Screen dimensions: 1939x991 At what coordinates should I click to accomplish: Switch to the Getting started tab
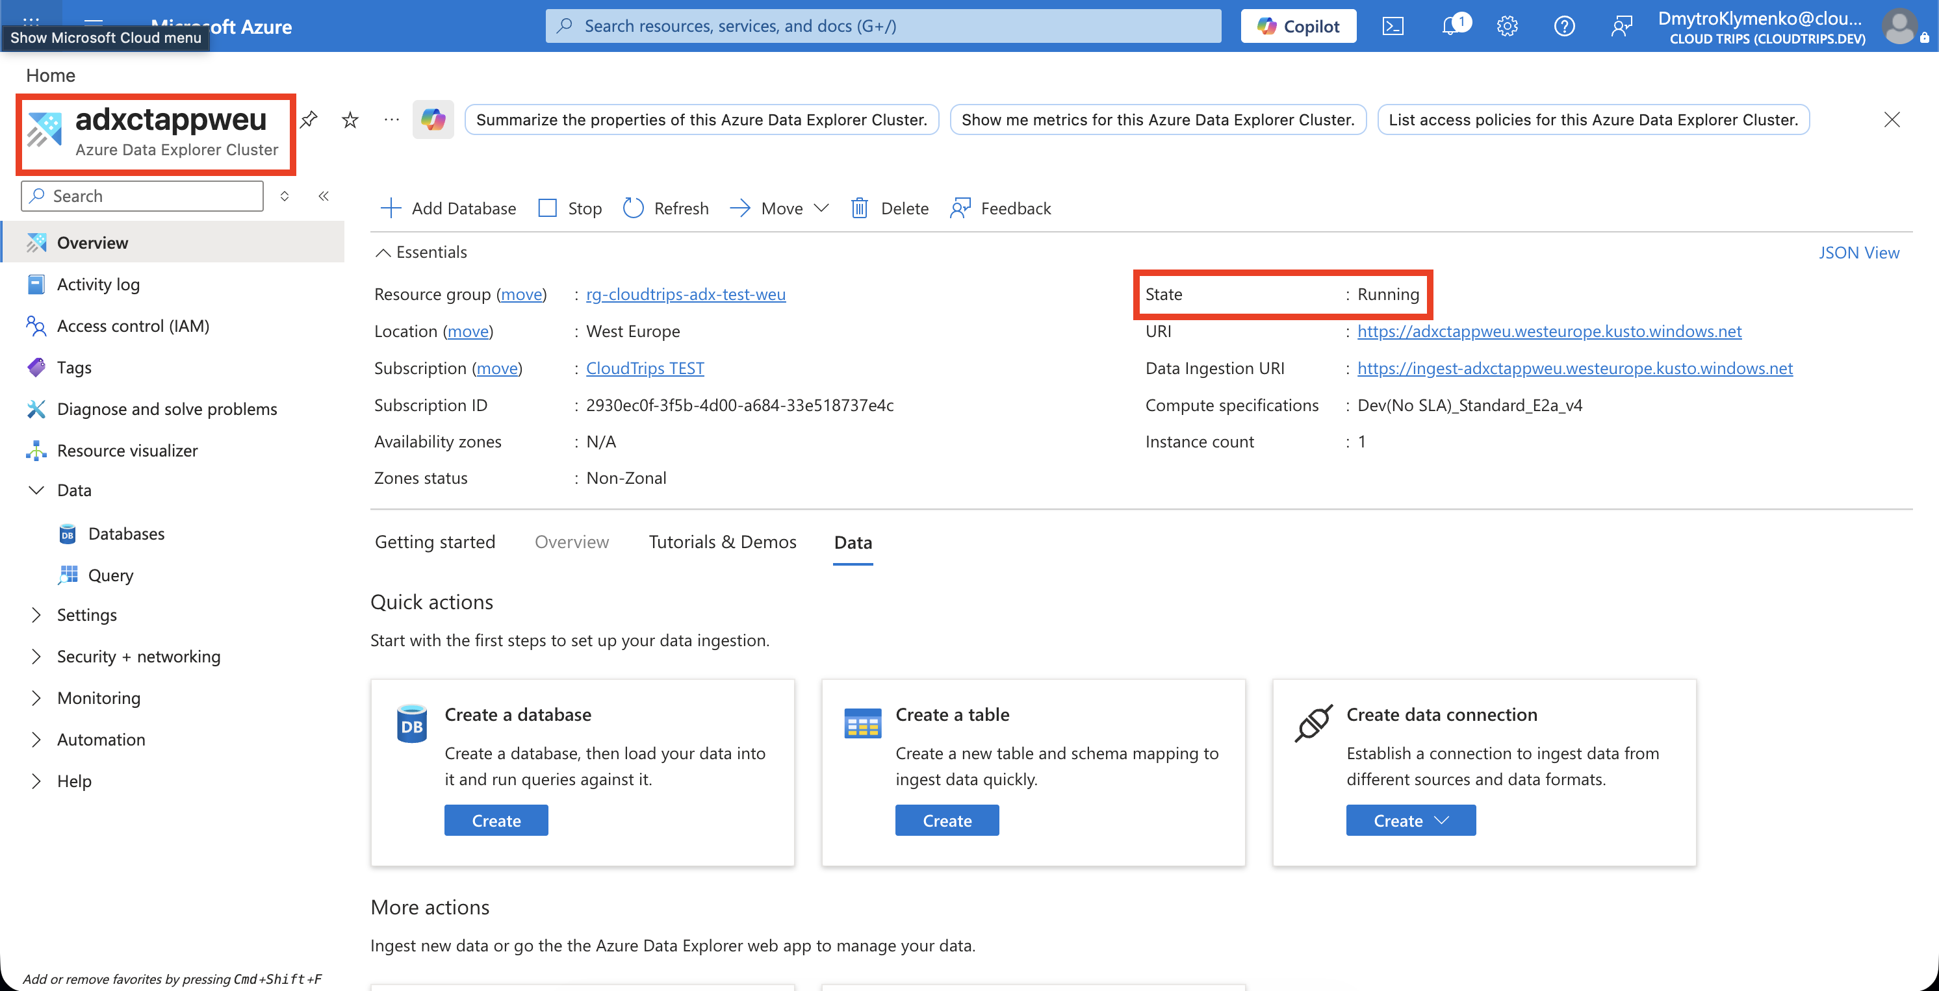pyautogui.click(x=435, y=542)
